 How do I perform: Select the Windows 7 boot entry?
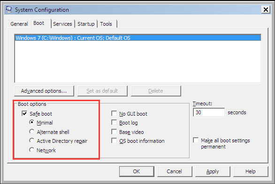(138, 38)
